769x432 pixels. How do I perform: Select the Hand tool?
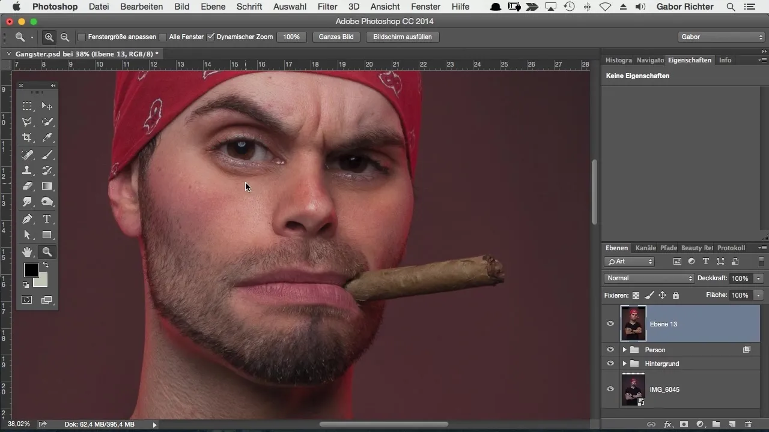[x=27, y=252]
